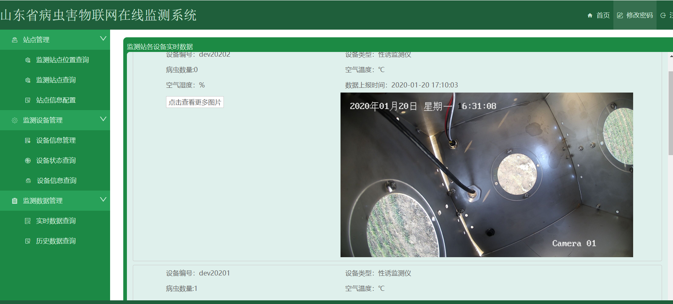673x304 pixels.
Task: Click the Camera 01 trap image
Action: pos(486,175)
